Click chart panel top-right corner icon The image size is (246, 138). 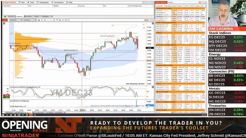153,23
